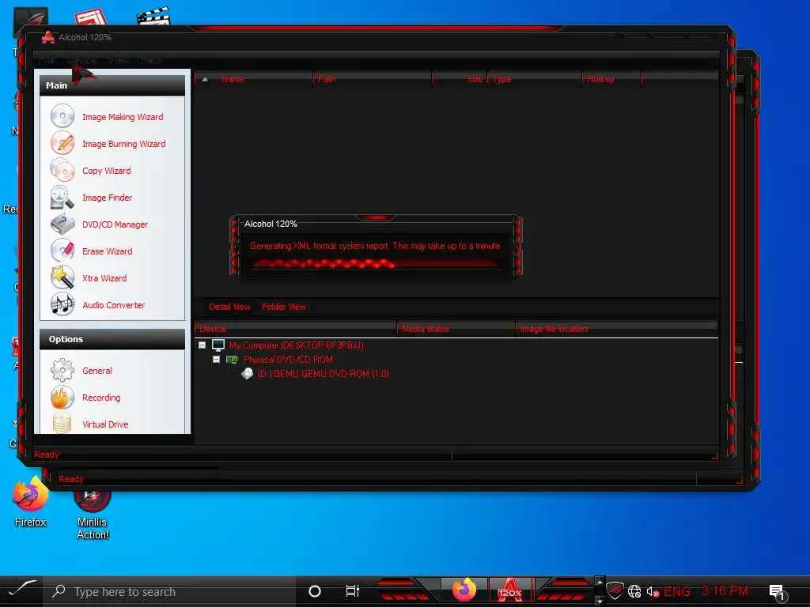
Task: Click the Image file location header
Action: (617, 329)
